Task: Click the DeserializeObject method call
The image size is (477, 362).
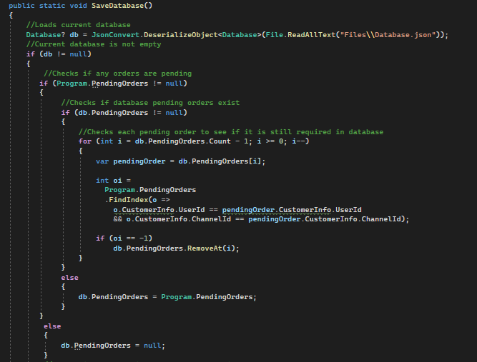Action: (181, 35)
